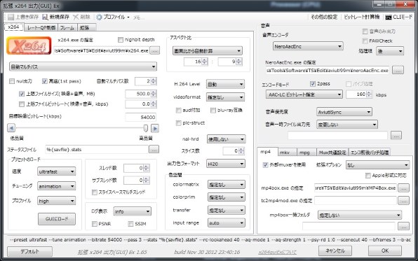
Task: Browse for tc2mp4mod.exe path
Action: pyautogui.click(x=403, y=201)
